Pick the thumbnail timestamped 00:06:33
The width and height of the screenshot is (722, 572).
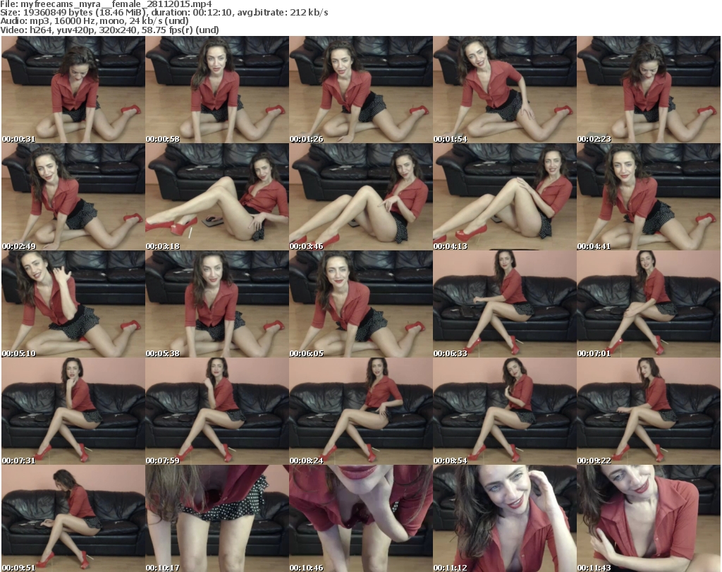pos(505,304)
